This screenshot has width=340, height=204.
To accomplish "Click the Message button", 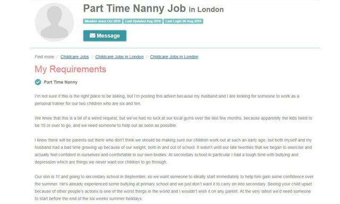I will click(x=105, y=36).
